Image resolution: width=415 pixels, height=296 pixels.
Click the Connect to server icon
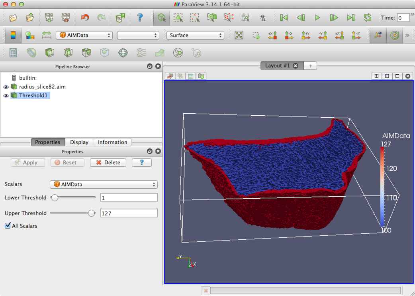coord(49,18)
